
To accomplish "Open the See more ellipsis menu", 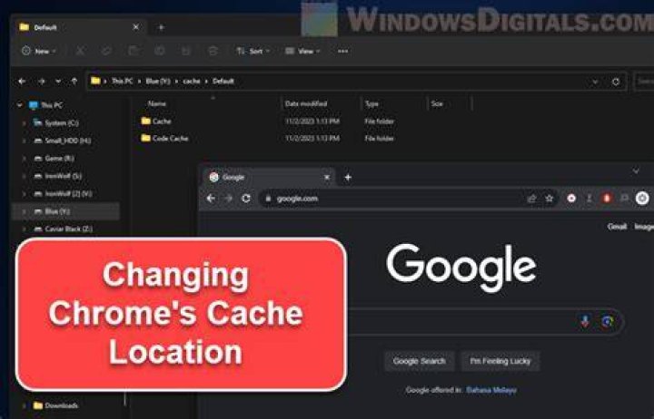I will pyautogui.click(x=342, y=51).
